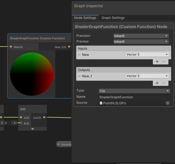Click the add input plus button
This screenshot has height=164, width=175.
(157, 62)
